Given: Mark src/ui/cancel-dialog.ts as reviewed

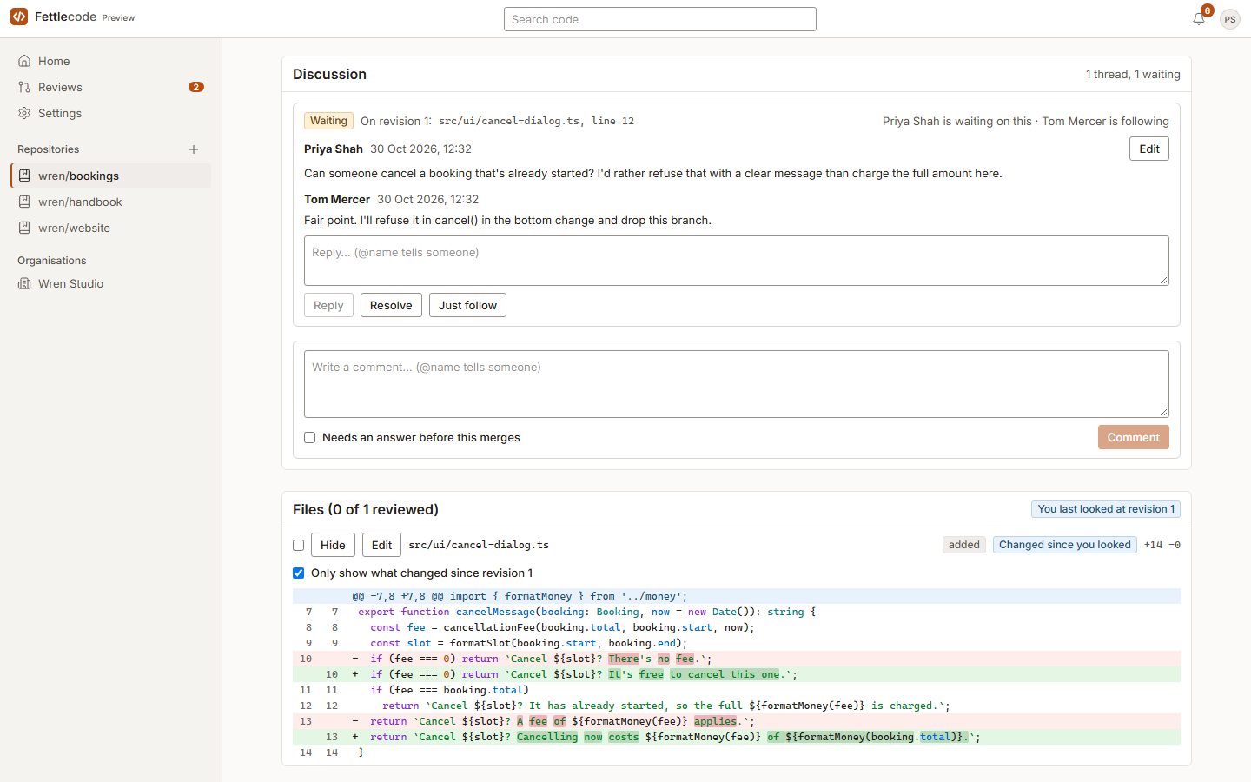Looking at the screenshot, I should coord(298,545).
